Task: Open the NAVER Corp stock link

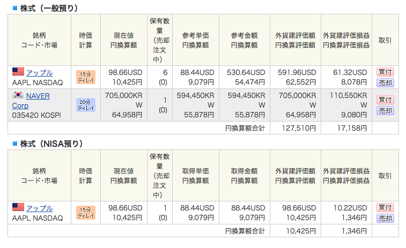Action: [31, 101]
